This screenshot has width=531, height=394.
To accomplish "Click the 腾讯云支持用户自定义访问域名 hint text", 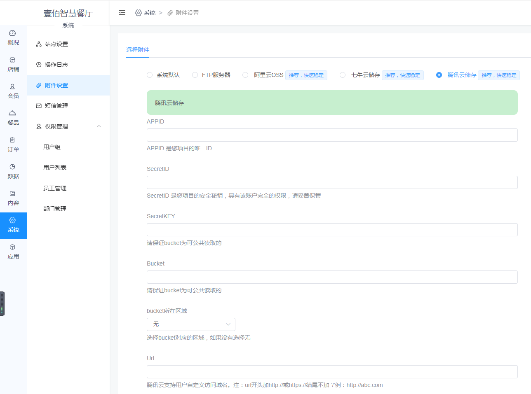I will pos(265,385).
